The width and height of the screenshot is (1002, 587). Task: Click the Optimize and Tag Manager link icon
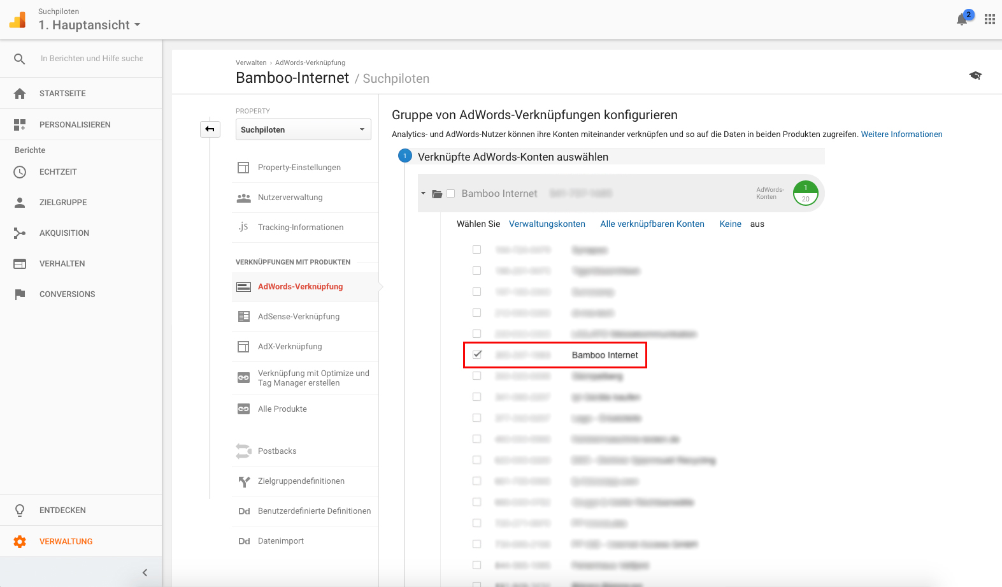coord(243,378)
